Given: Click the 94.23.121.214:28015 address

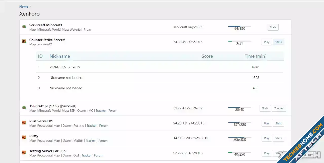Looking at the screenshot, I should point(189,123).
